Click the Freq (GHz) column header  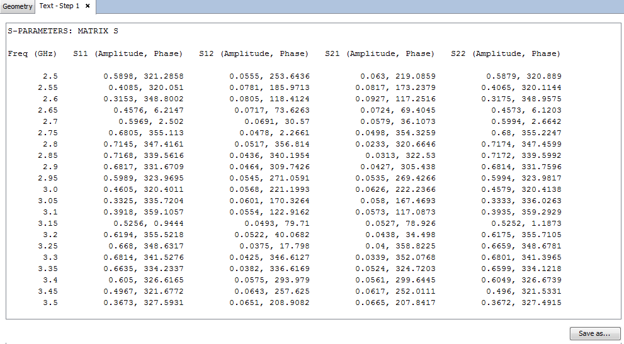click(x=33, y=53)
